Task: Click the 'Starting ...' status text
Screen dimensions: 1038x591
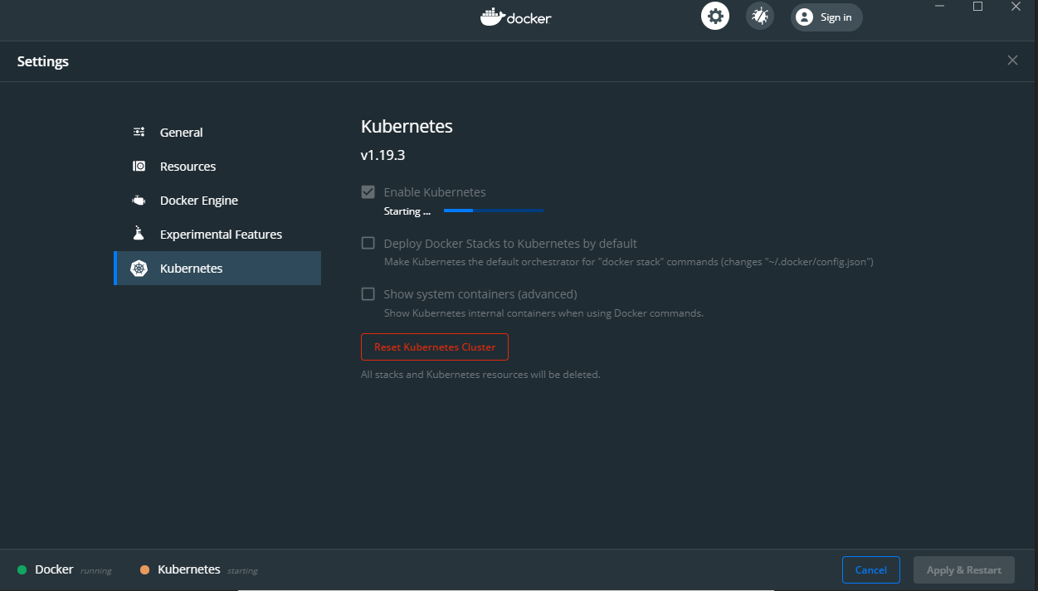Action: [407, 211]
